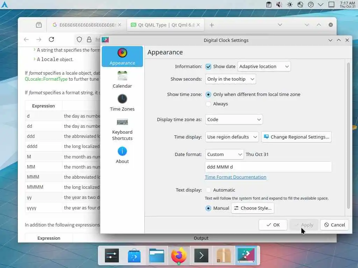The image size is (358, 268).
Task: Open the Appearance settings page
Action: point(122,57)
